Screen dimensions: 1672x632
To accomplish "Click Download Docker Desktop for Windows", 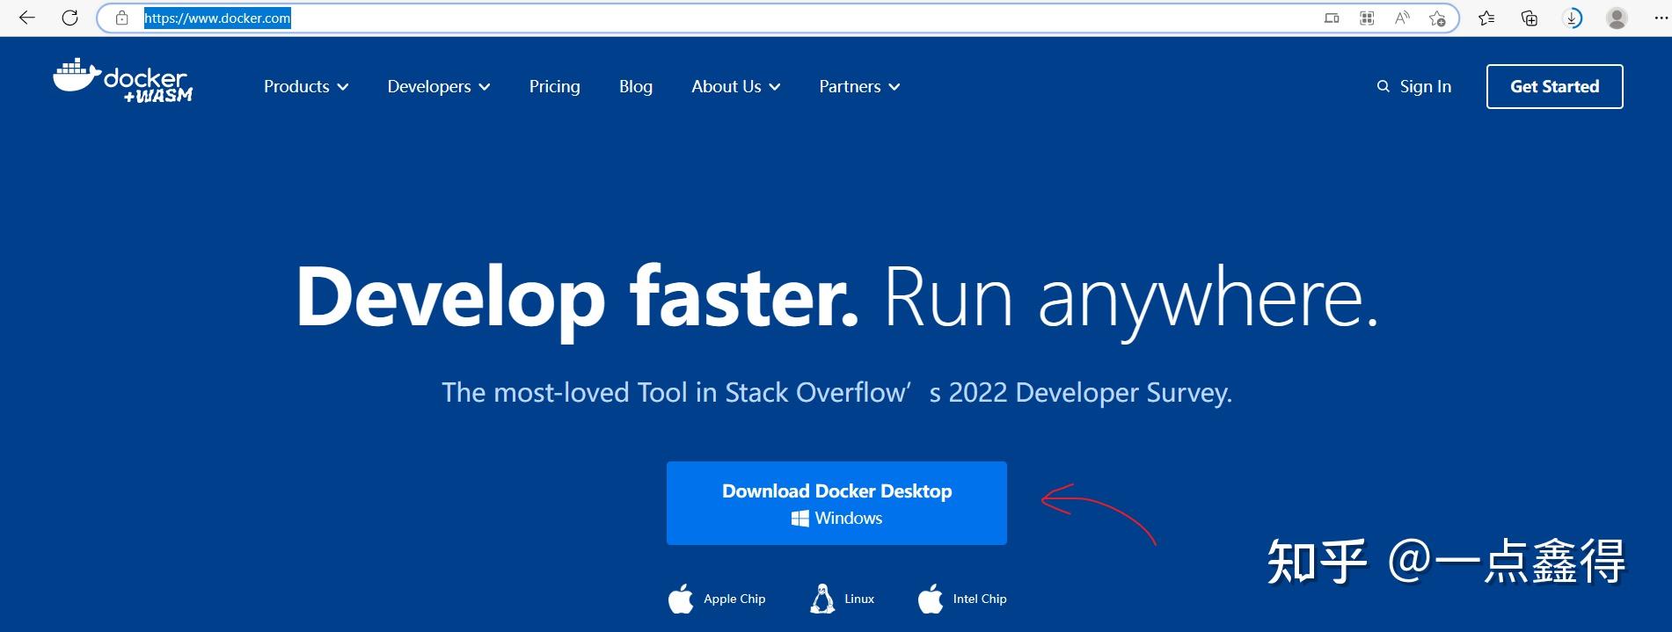I will [x=836, y=503].
